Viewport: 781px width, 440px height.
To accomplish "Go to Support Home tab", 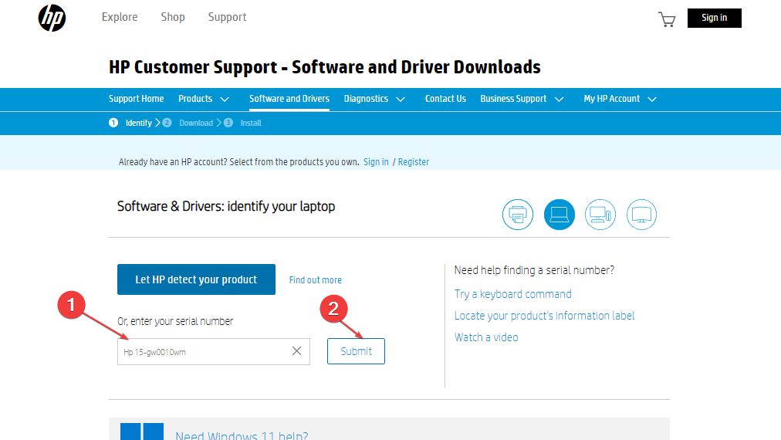I will coord(137,99).
